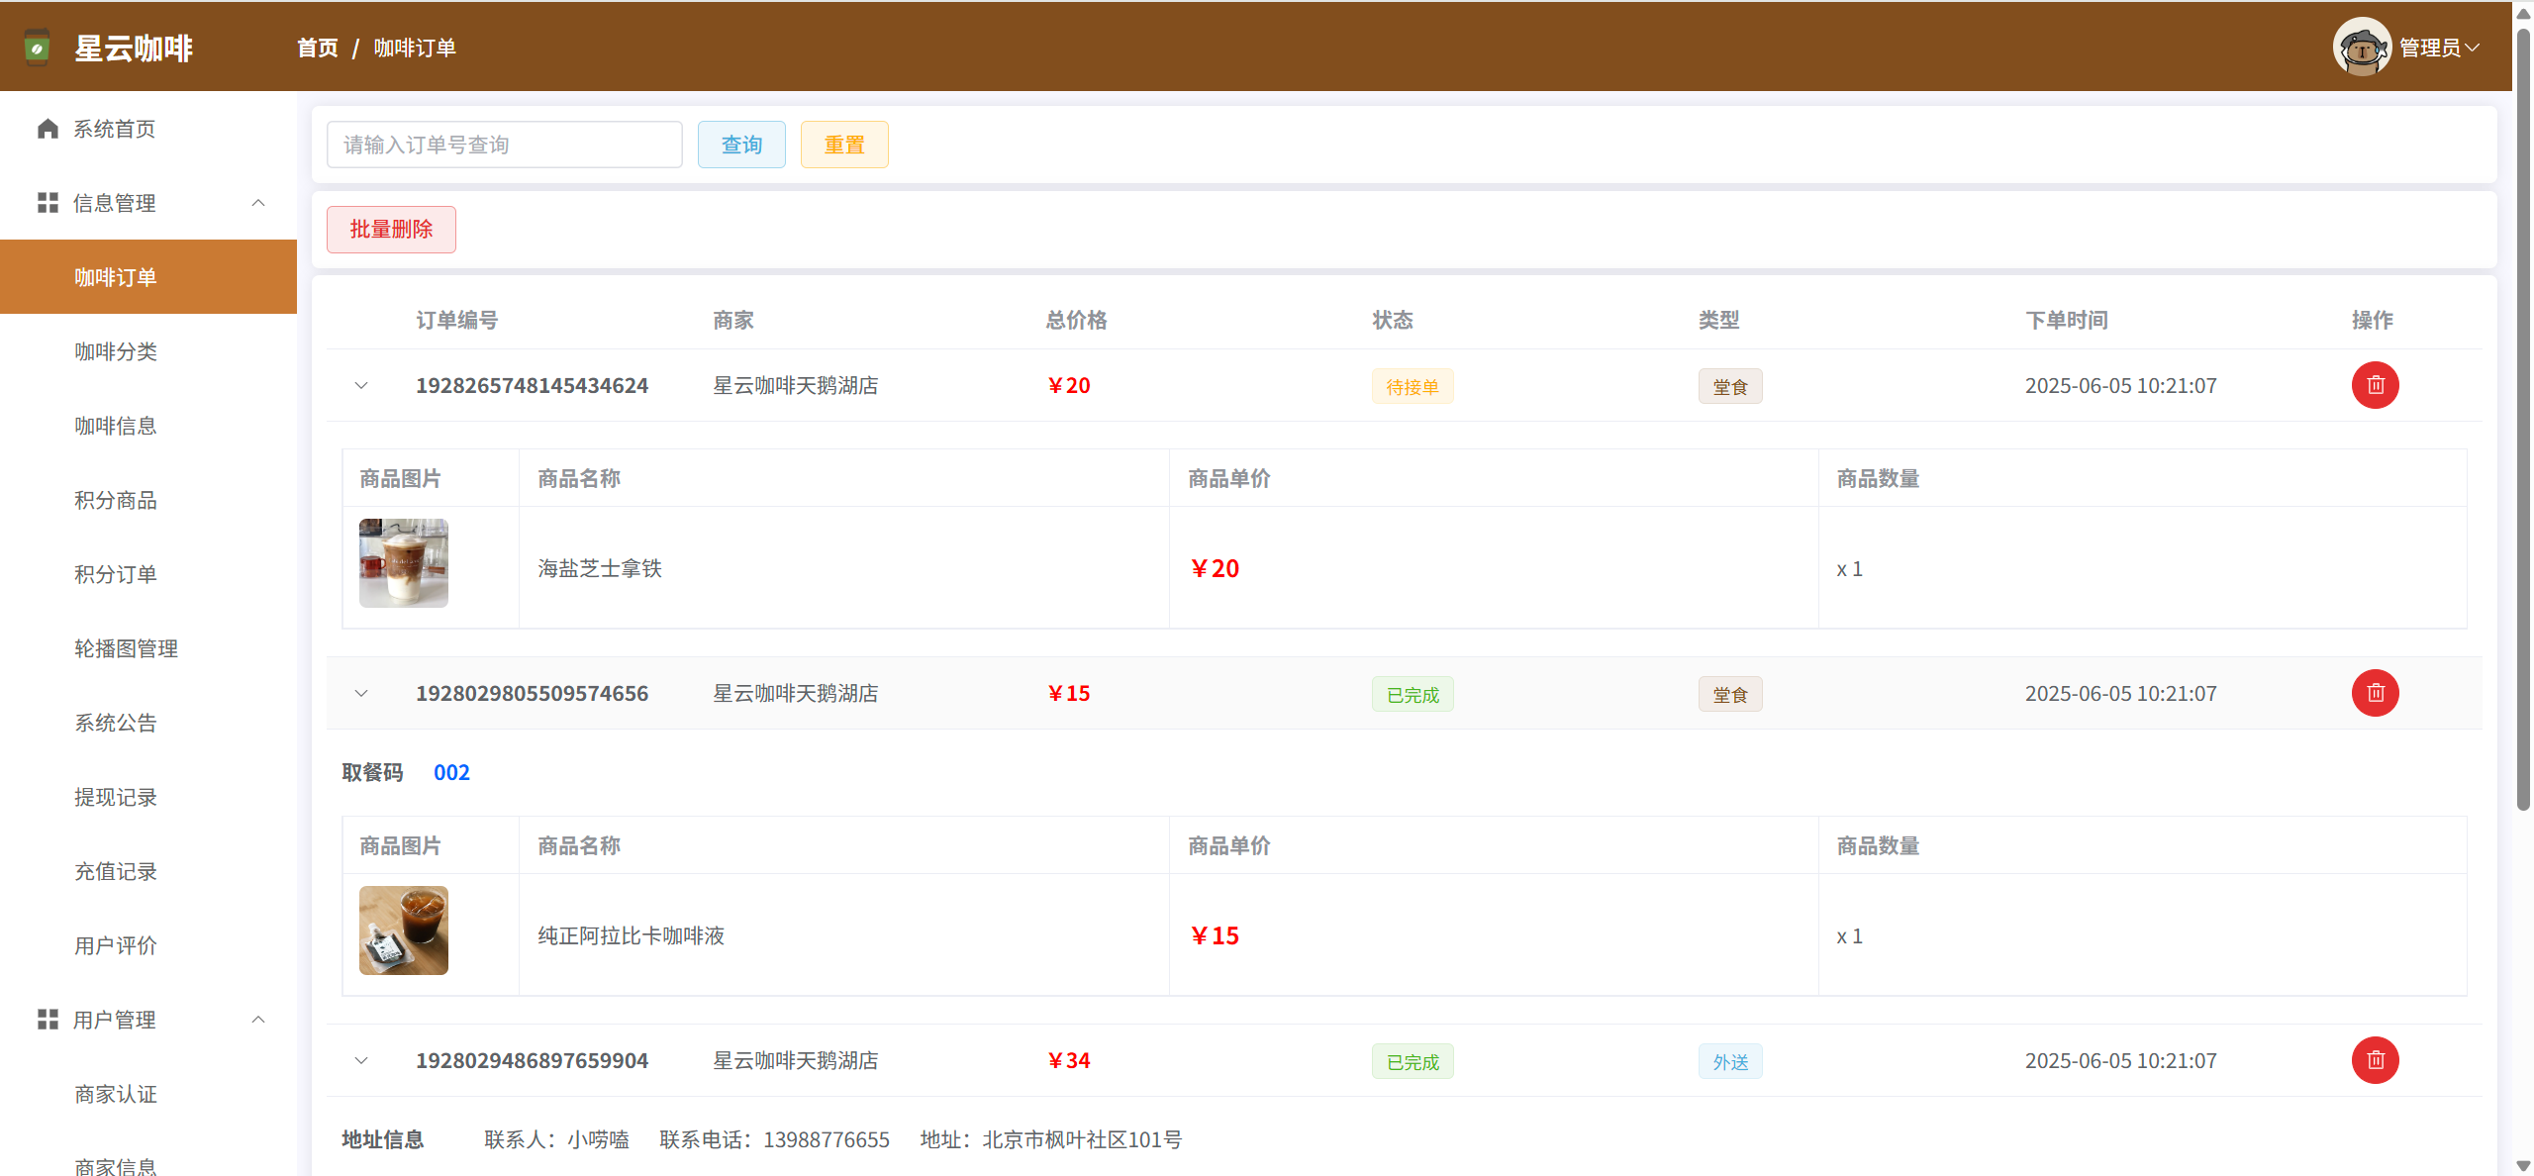The height and width of the screenshot is (1176, 2534).
Task: Open 咖啡分类 in the sidebar
Action: (116, 351)
